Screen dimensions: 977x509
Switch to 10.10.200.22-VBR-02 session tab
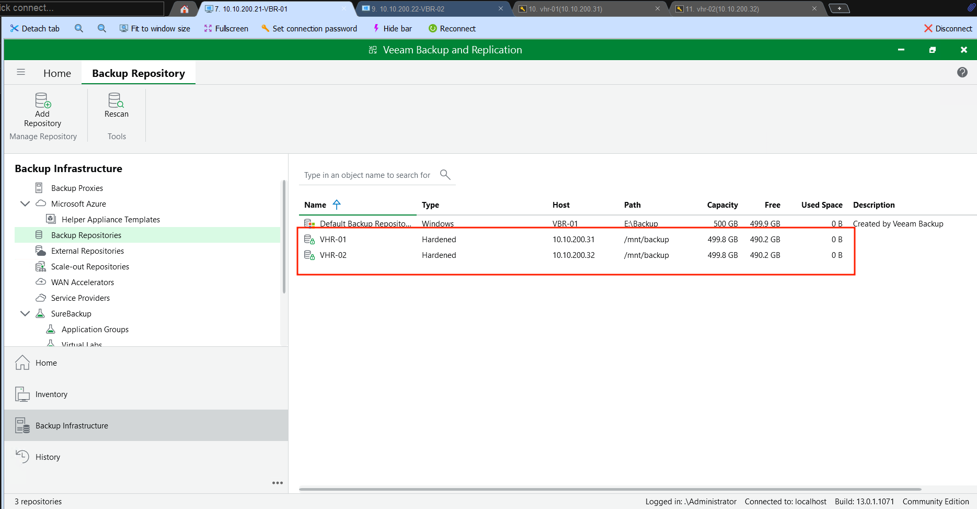click(433, 9)
